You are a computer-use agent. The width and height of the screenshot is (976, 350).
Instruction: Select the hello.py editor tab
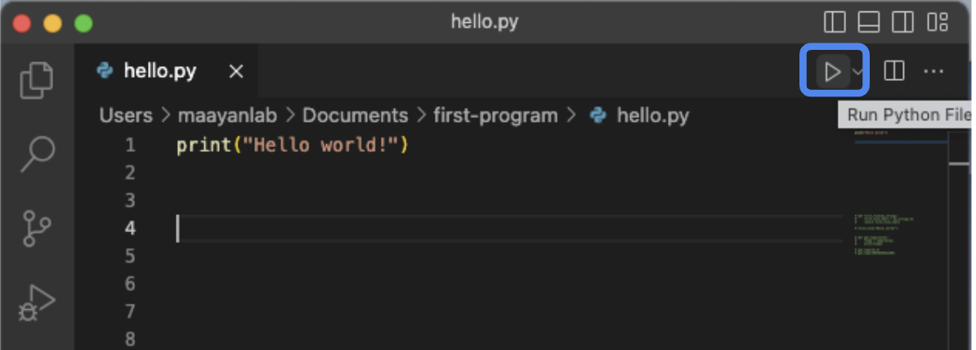click(x=159, y=71)
